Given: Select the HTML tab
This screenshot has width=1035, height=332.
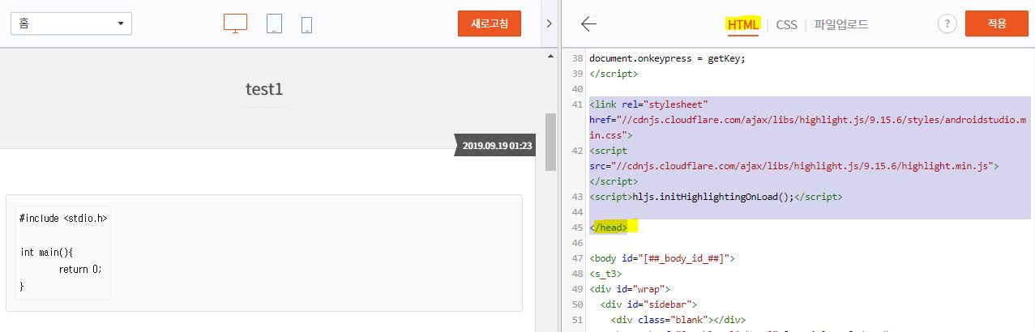Looking at the screenshot, I should coord(743,24).
